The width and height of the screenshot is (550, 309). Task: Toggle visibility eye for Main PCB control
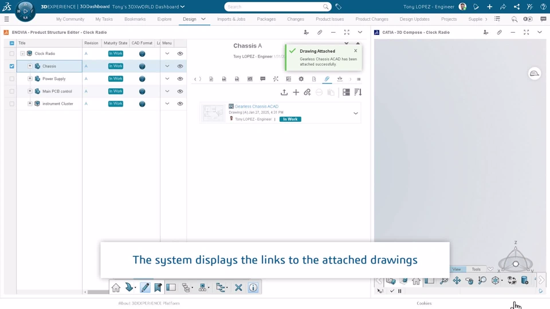(x=180, y=91)
